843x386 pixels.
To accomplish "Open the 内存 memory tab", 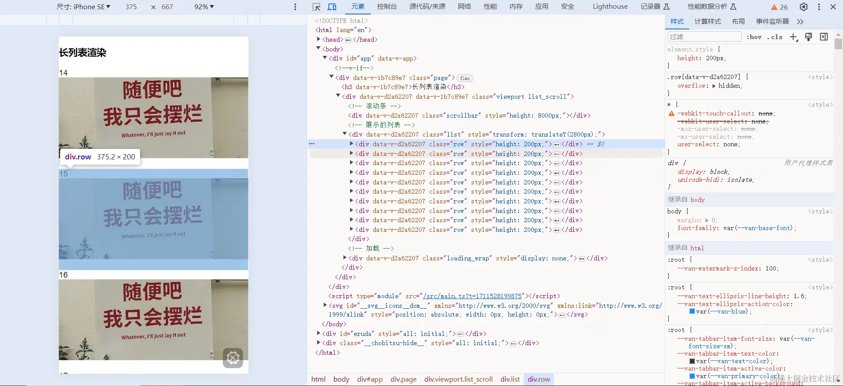I will click(x=516, y=7).
